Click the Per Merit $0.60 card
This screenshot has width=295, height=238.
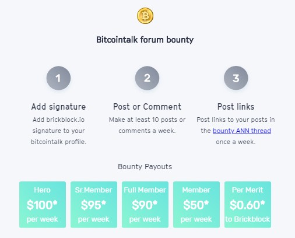pyautogui.click(x=248, y=205)
